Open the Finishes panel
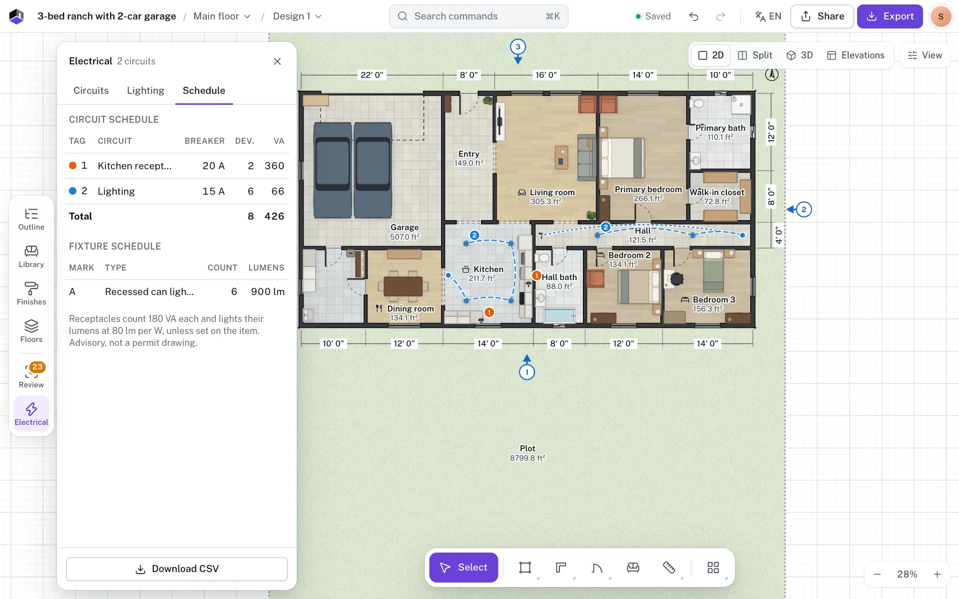The image size is (959, 599). coord(31,295)
